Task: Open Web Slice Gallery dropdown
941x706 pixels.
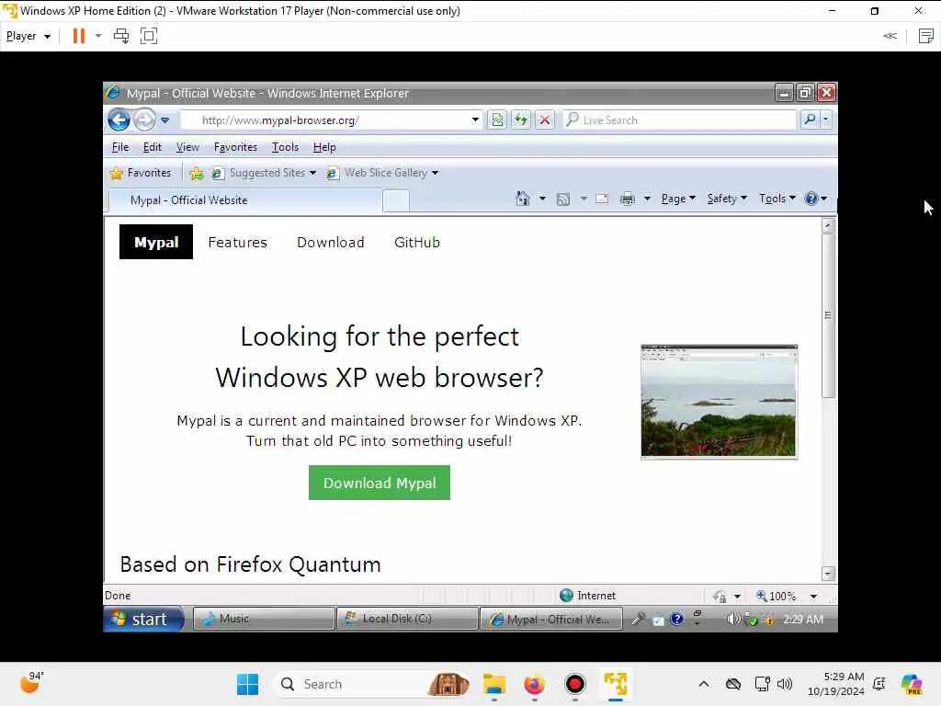Action: click(x=382, y=173)
